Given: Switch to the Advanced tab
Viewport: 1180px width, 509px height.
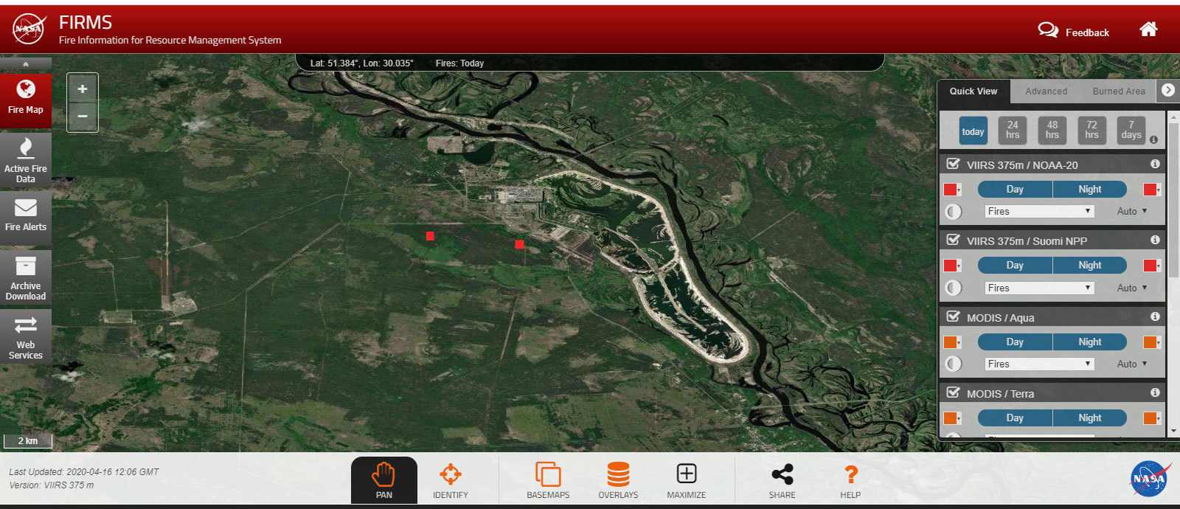Looking at the screenshot, I should 1046,91.
